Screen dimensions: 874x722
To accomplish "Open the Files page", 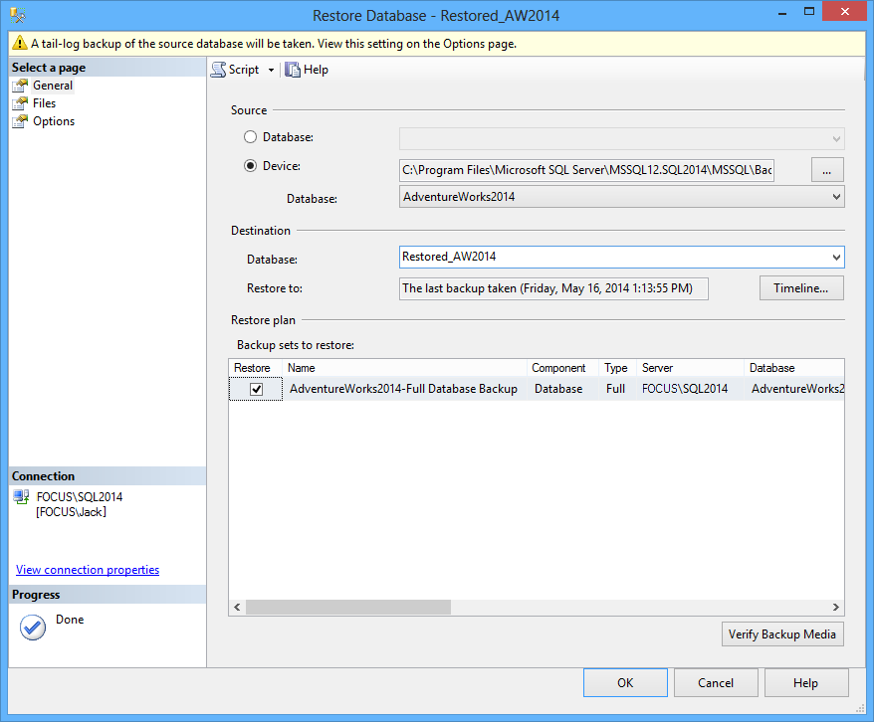I will point(44,103).
